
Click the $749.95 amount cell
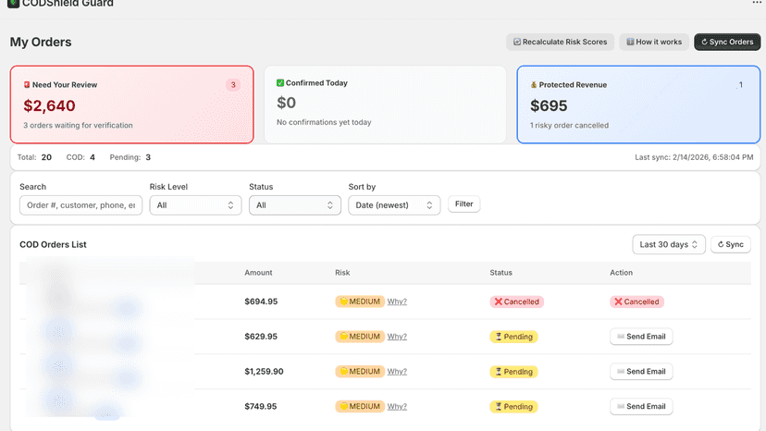point(261,407)
